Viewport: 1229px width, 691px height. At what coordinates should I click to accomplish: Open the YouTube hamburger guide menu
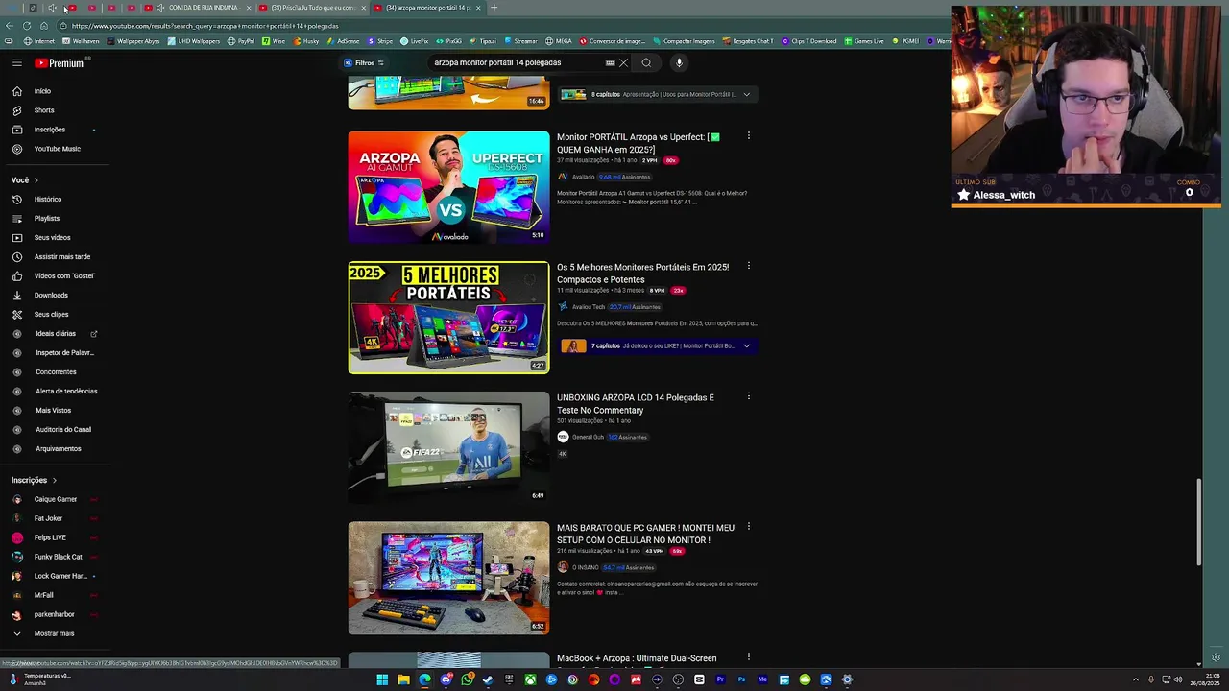pyautogui.click(x=16, y=62)
